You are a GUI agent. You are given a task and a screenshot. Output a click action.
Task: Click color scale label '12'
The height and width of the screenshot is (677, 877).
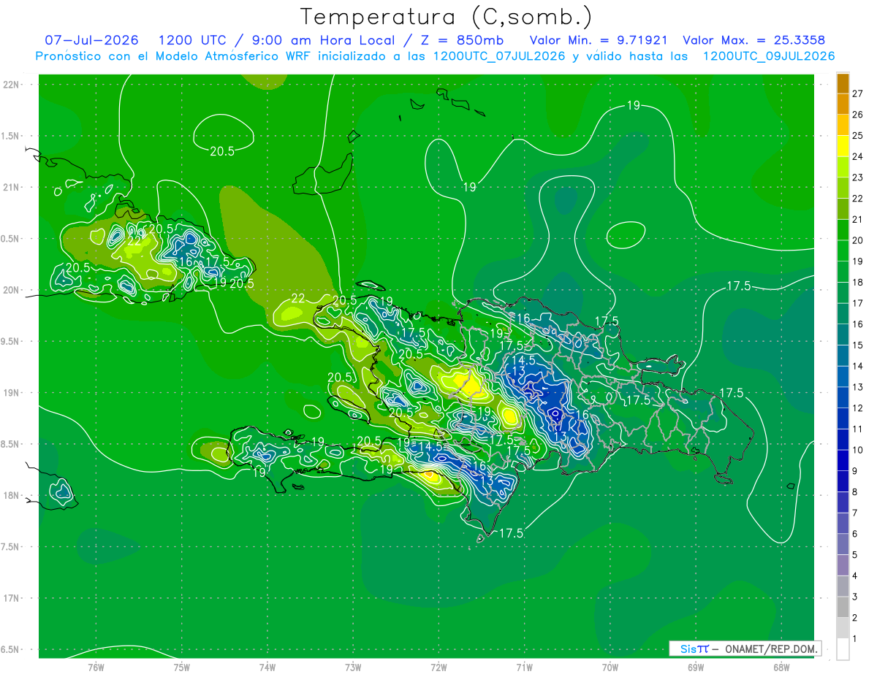pyautogui.click(x=858, y=408)
